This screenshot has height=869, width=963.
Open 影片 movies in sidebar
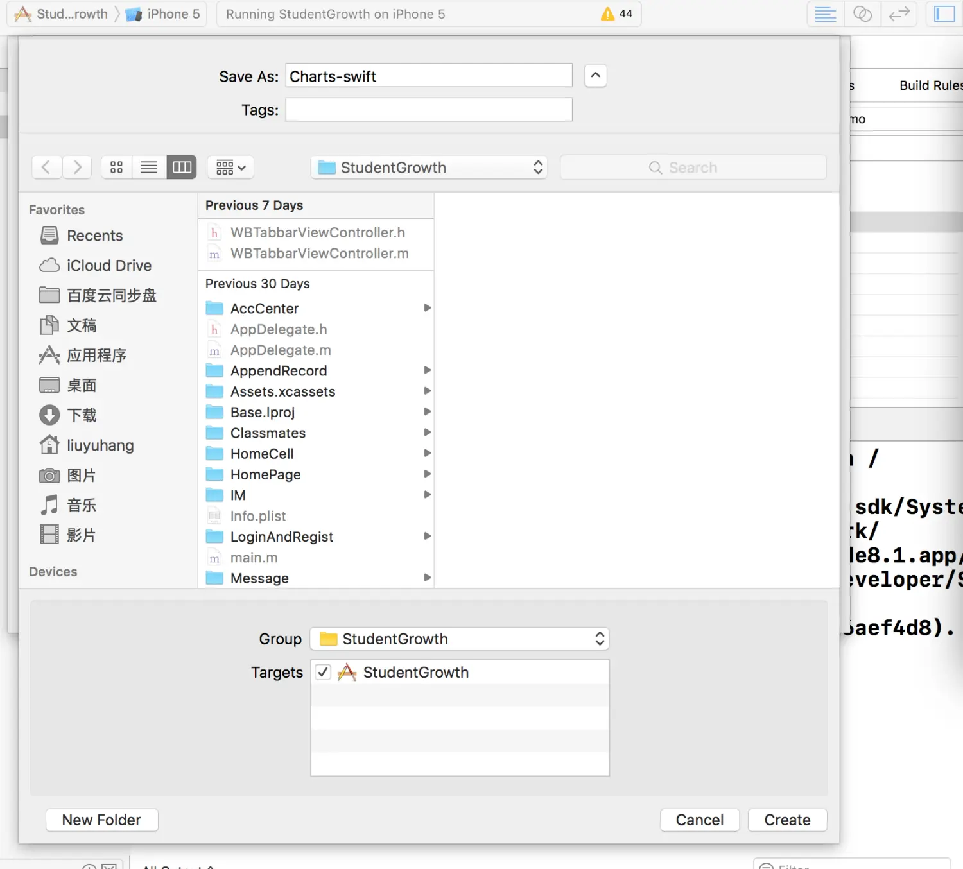(x=68, y=535)
